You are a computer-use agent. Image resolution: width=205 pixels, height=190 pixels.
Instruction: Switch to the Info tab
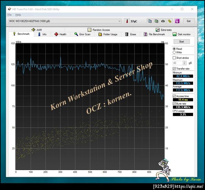(42, 34)
